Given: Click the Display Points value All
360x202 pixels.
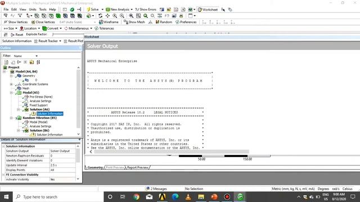Looking at the screenshot, I should (x=62, y=170).
